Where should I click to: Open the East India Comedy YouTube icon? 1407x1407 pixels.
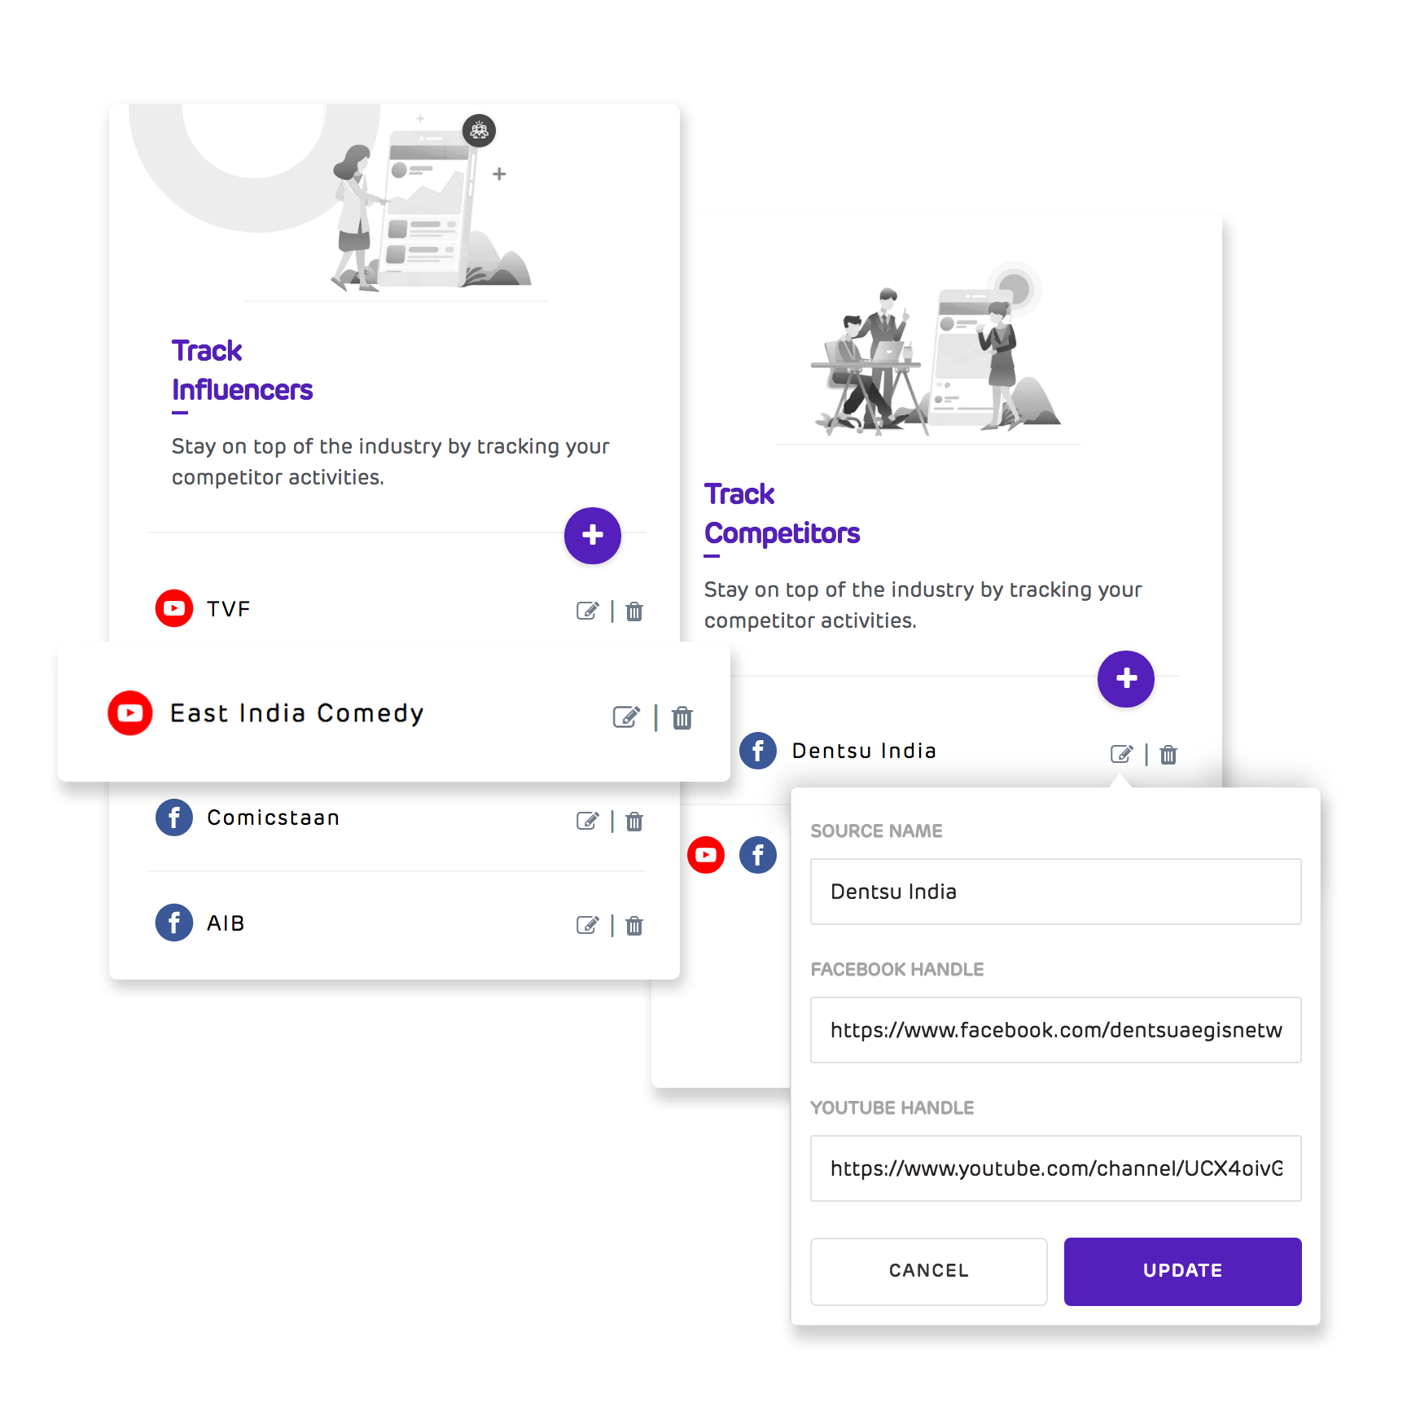(x=130, y=713)
